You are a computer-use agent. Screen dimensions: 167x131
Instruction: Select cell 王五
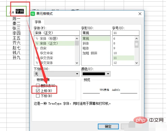[17, 38]
